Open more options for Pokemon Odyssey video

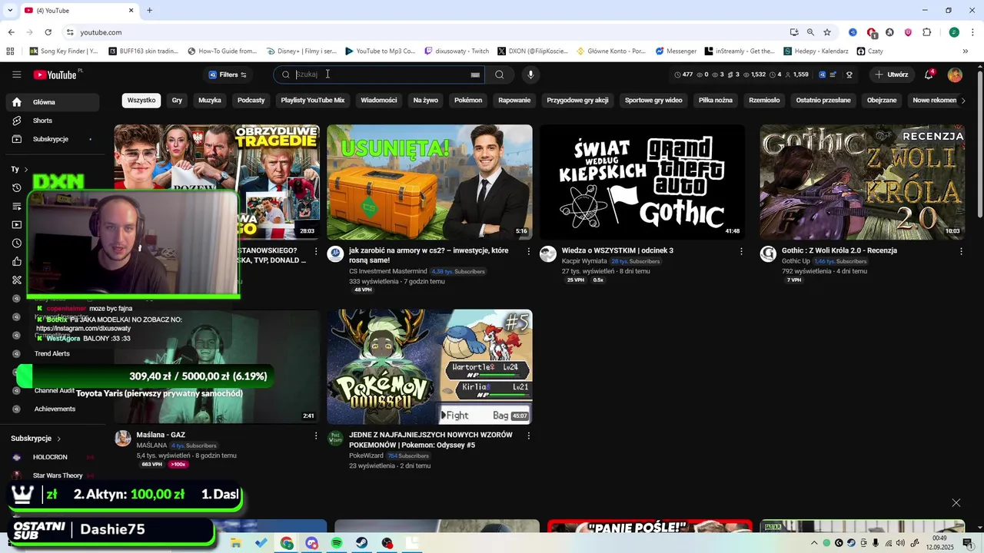tap(528, 435)
